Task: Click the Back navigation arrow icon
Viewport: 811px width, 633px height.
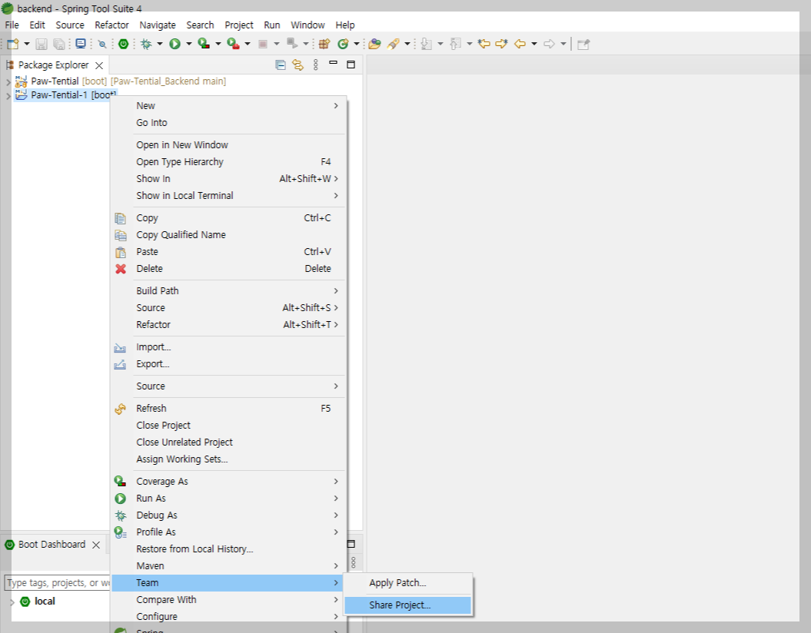Action: click(x=520, y=45)
